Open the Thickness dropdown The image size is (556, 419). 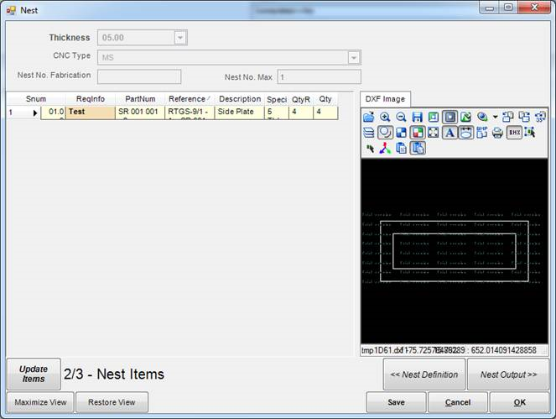click(180, 38)
